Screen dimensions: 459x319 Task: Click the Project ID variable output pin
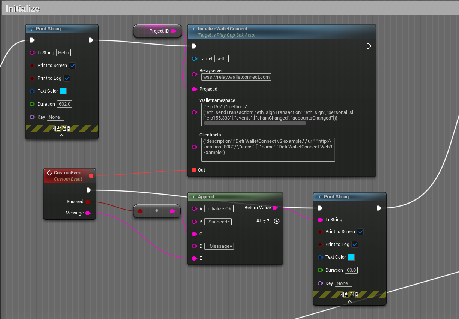[x=173, y=31]
